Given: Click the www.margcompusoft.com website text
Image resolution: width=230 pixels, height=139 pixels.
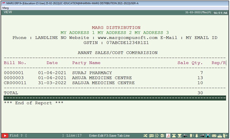Looking at the screenshot, I should (x=128, y=38).
